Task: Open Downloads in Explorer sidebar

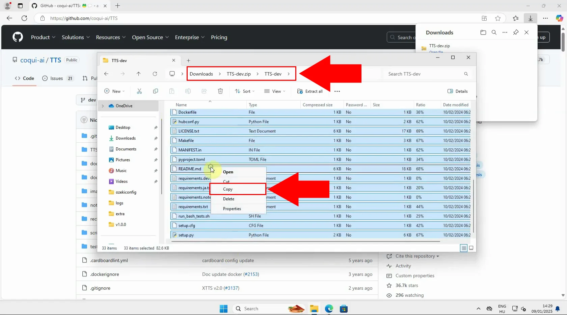Action: tap(126, 138)
